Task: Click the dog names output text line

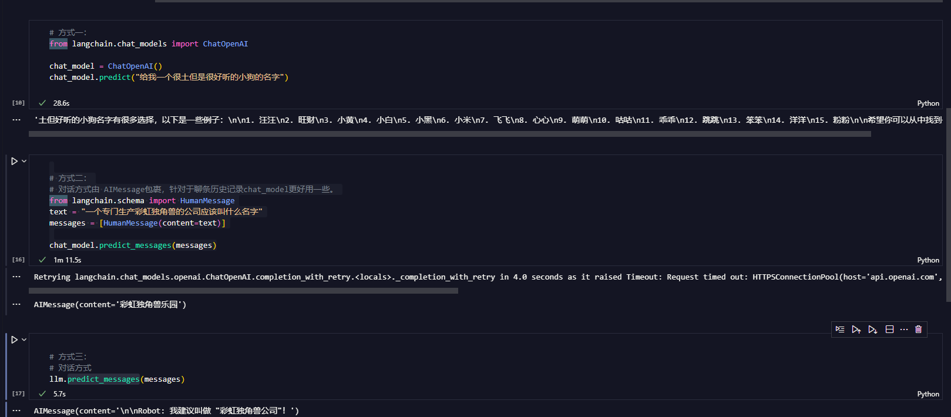Action: pyautogui.click(x=488, y=120)
